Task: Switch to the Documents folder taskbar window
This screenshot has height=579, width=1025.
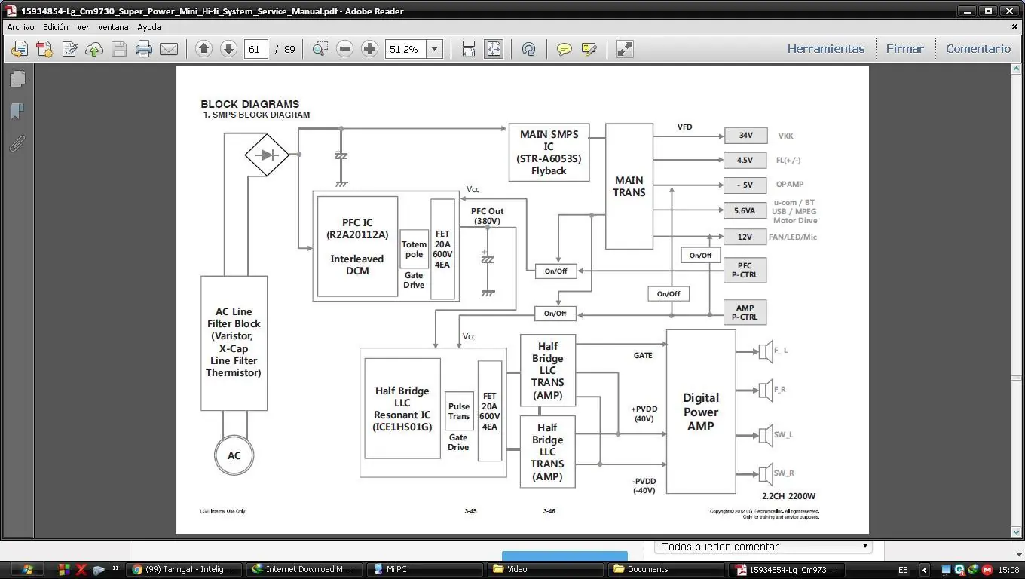Action: (x=665, y=569)
